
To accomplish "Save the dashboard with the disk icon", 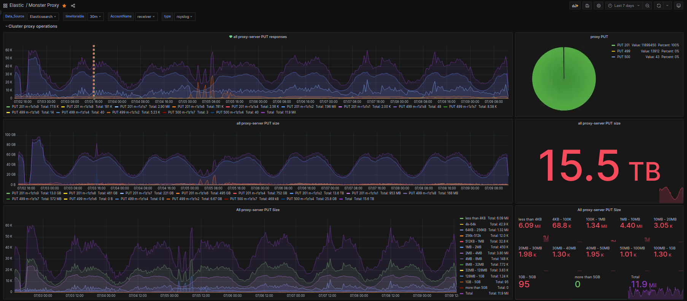I will [587, 6].
